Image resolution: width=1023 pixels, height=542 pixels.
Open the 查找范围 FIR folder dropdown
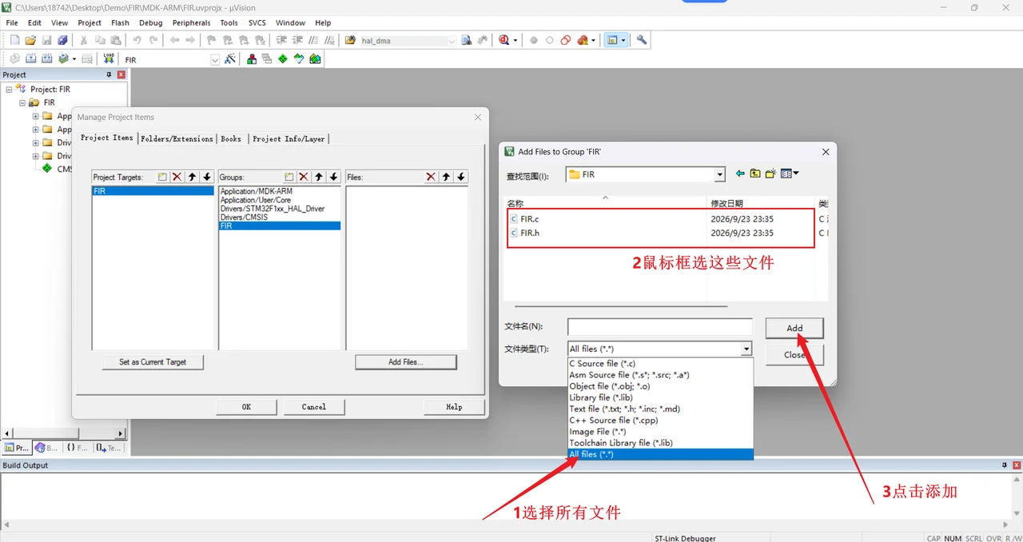point(720,174)
